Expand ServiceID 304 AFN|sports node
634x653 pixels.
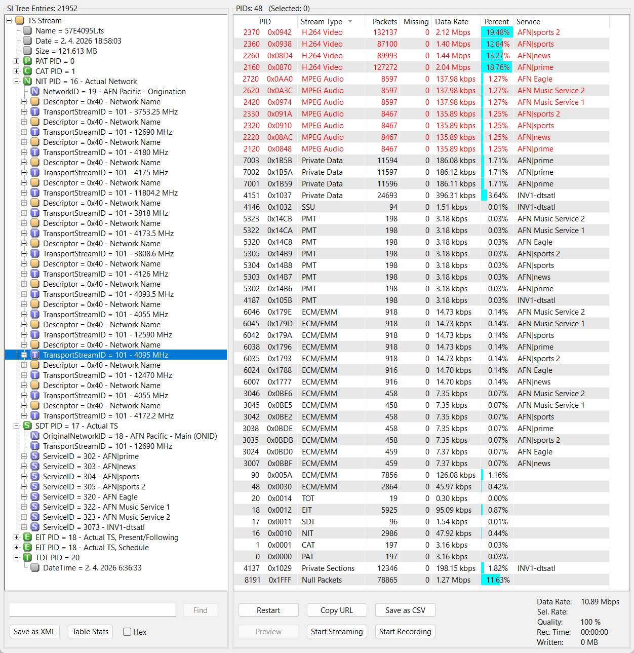click(x=24, y=477)
